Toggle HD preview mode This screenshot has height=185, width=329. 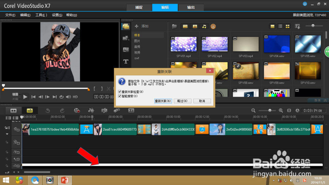(75, 97)
